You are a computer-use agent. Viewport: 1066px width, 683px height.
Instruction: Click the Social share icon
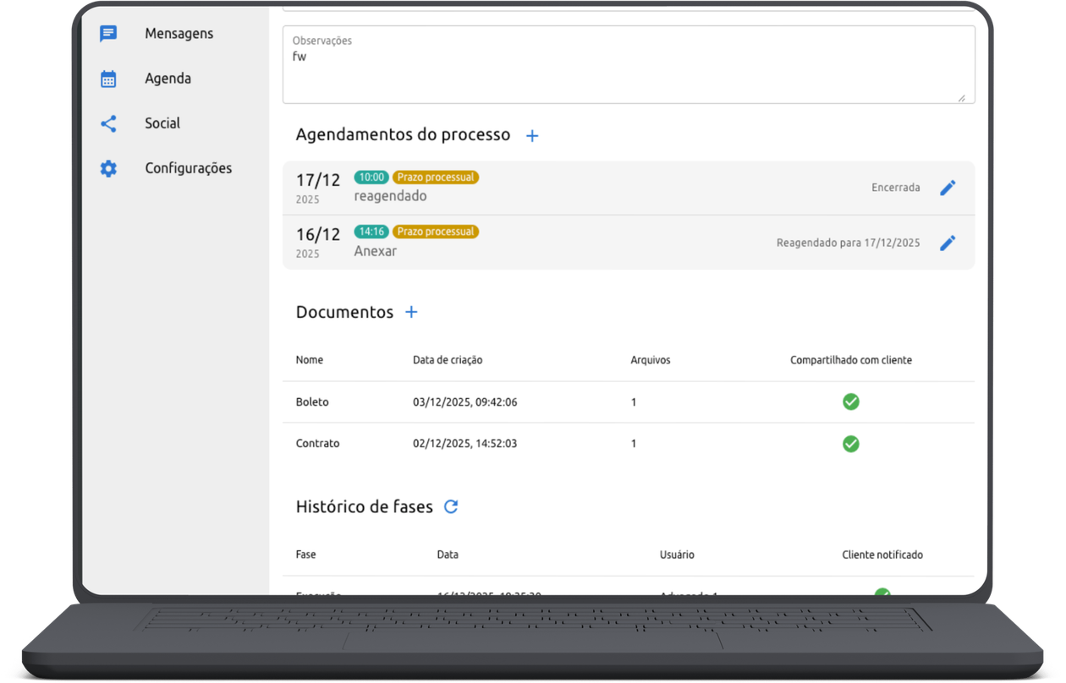tap(108, 123)
